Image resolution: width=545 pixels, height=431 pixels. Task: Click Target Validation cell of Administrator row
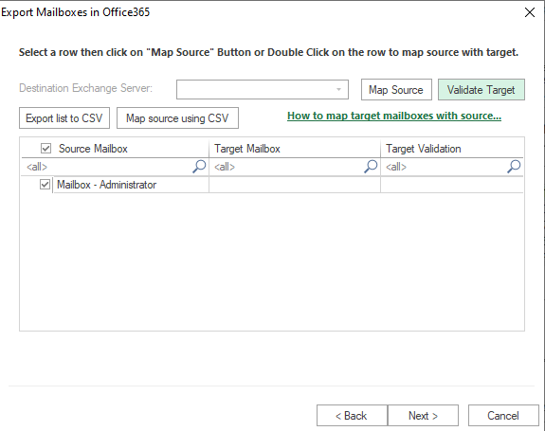coord(452,185)
